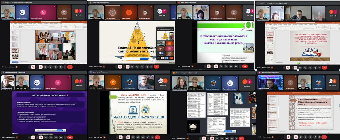Turn on the camera in the 11:29 meeting
The height and width of the screenshot is (140, 340).
pyautogui.click(x=127, y=67)
